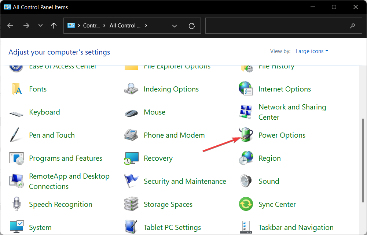Open the Phone and Modem link

pos(174,135)
